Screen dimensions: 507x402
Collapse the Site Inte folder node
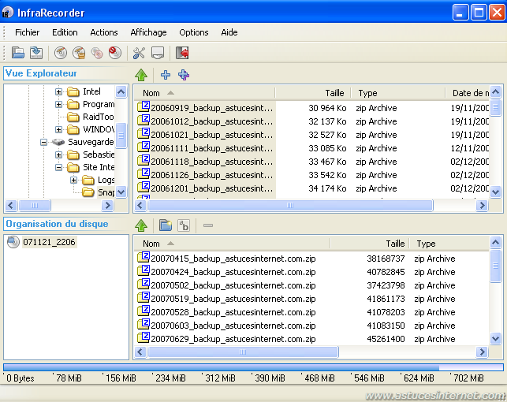[58, 167]
